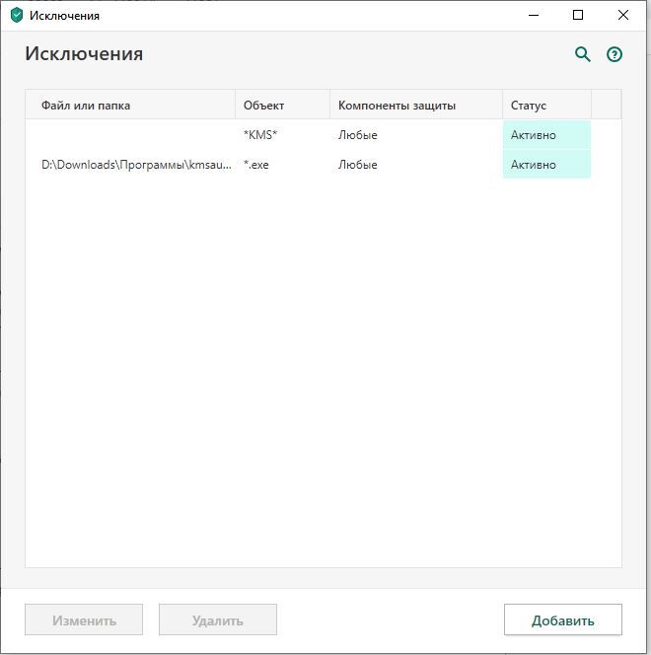Open help via question mark icon
651x655 pixels.
[614, 54]
